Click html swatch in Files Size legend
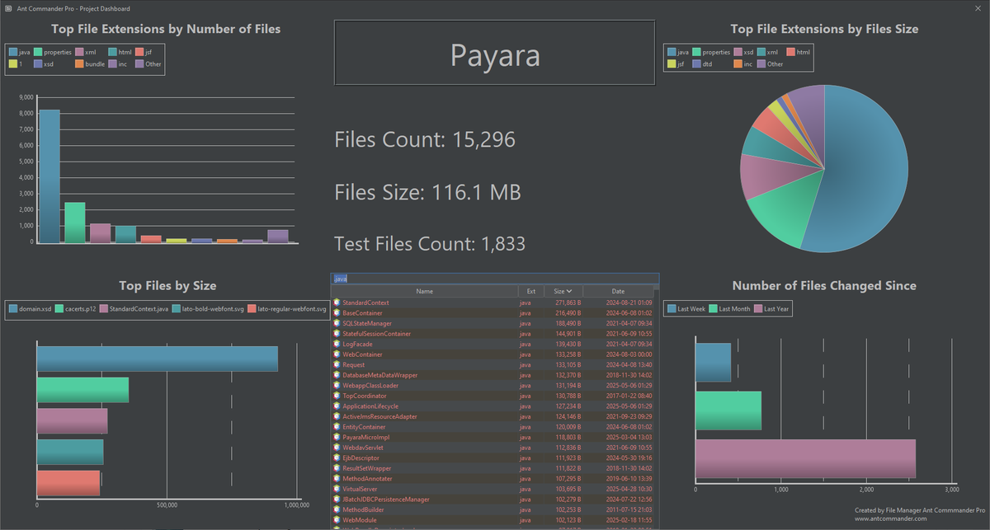The height and width of the screenshot is (530, 990). click(790, 52)
